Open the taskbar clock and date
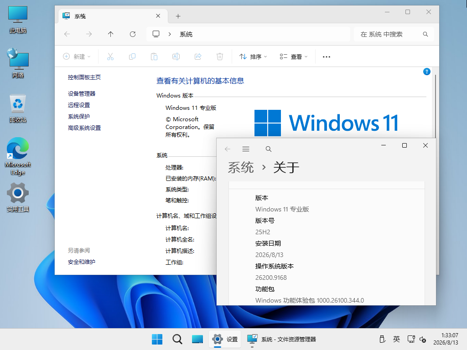Viewport: 467px width, 350px height. (446, 339)
